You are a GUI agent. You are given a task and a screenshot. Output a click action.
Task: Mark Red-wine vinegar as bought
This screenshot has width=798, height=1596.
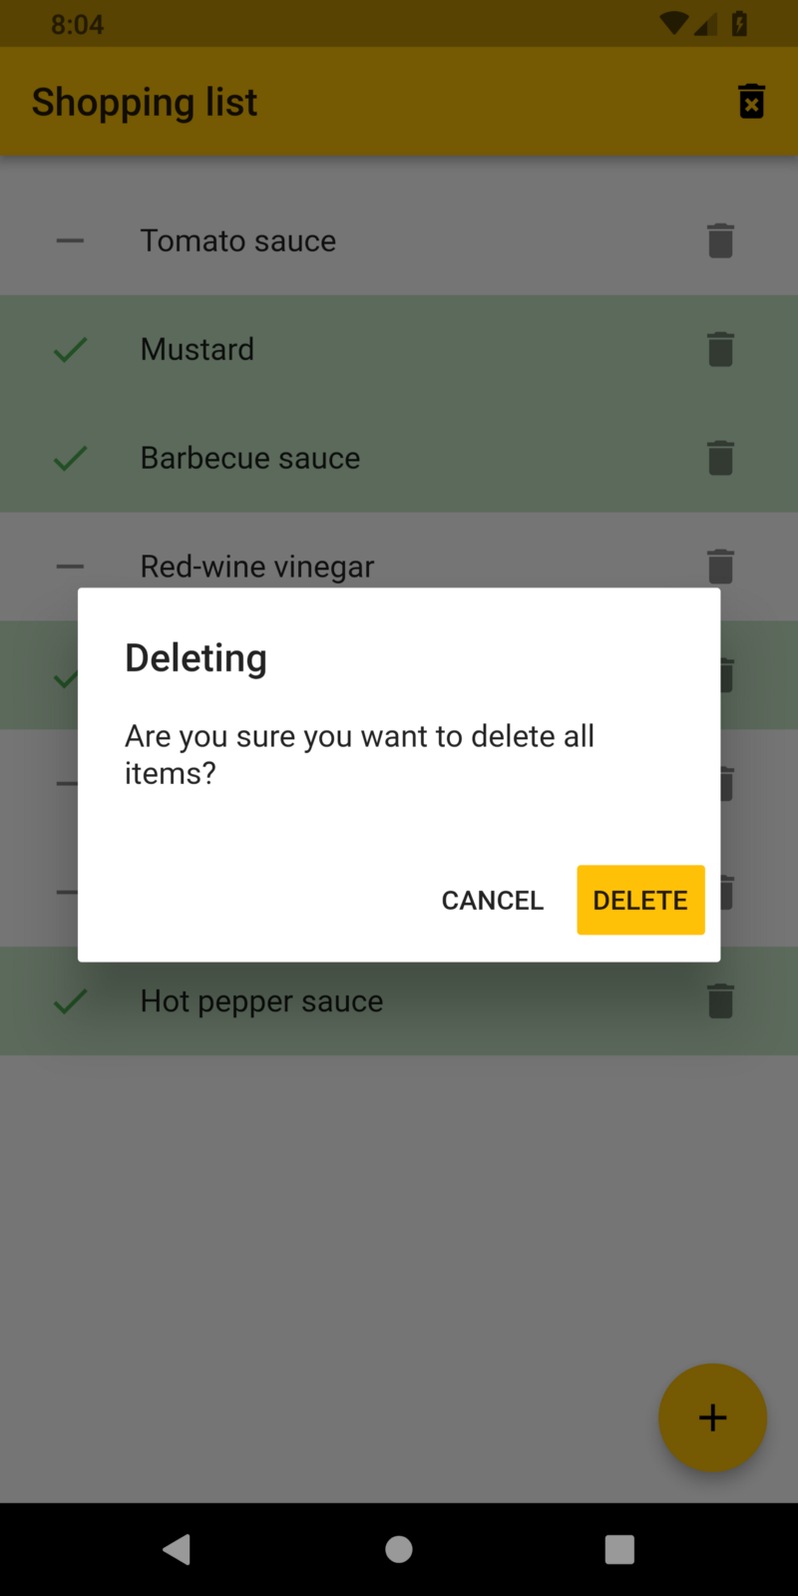70,567
